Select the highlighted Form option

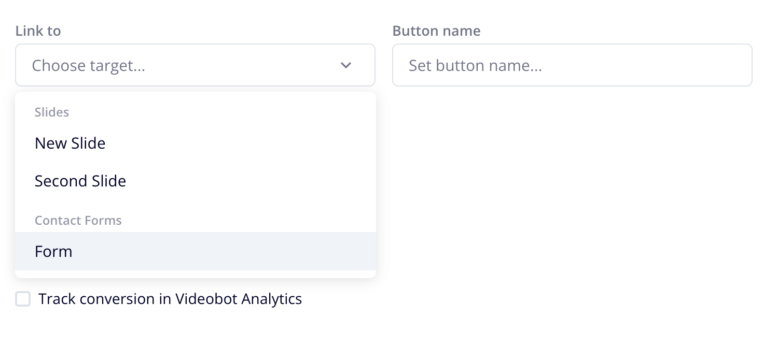[53, 251]
